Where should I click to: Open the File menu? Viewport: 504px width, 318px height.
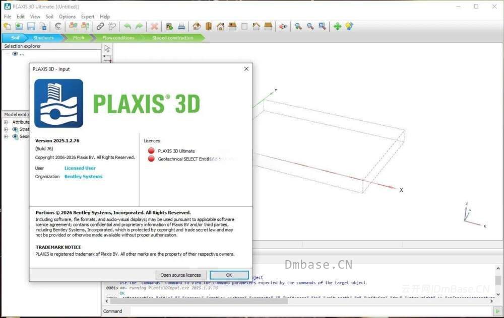8,17
